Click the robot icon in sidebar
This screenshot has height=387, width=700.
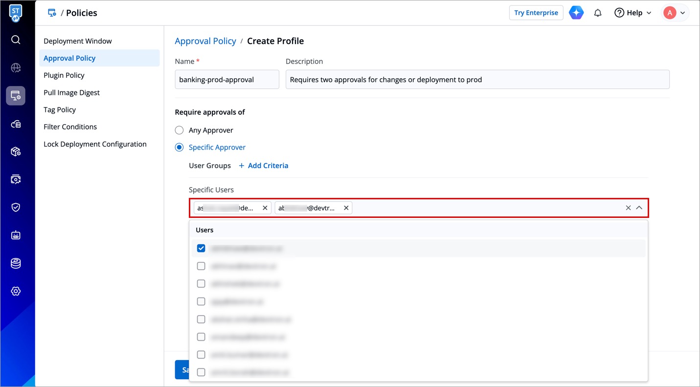click(x=16, y=236)
